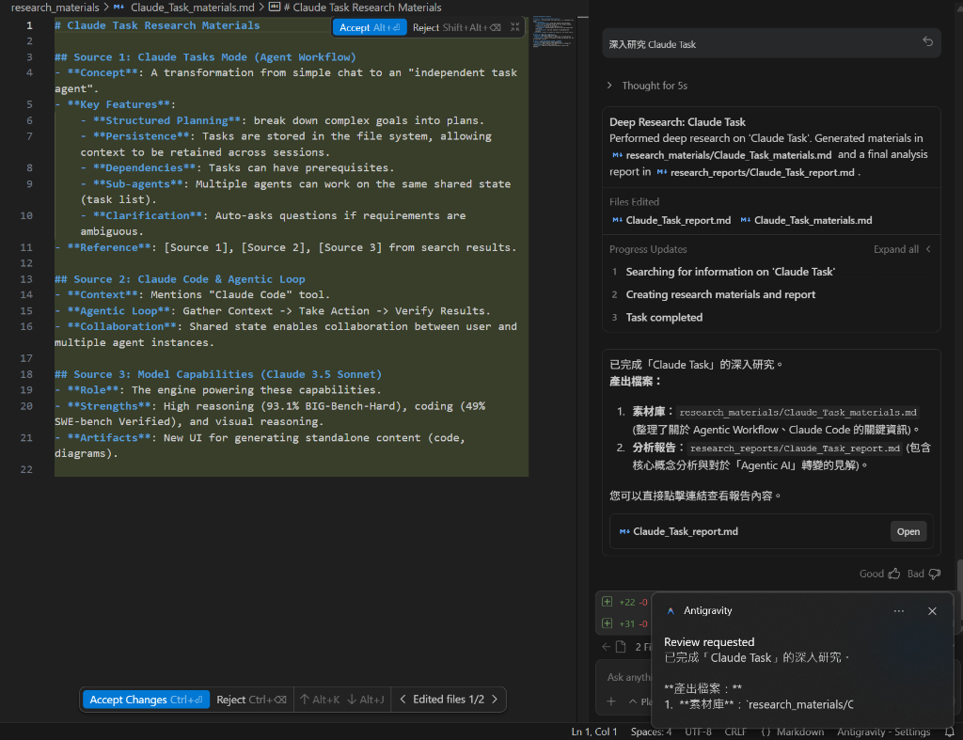Open the report via the Open button

pos(907,531)
